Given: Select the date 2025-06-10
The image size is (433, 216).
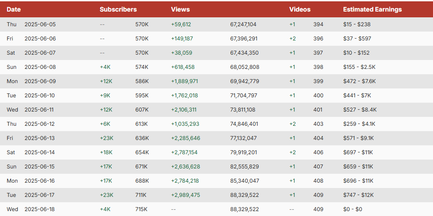Looking at the screenshot, I should coord(40,96).
